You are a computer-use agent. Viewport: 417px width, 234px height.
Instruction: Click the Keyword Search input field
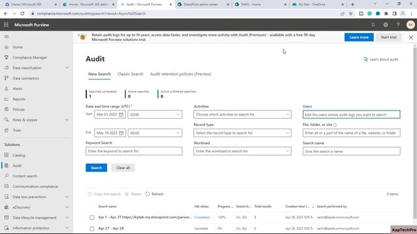click(134, 151)
